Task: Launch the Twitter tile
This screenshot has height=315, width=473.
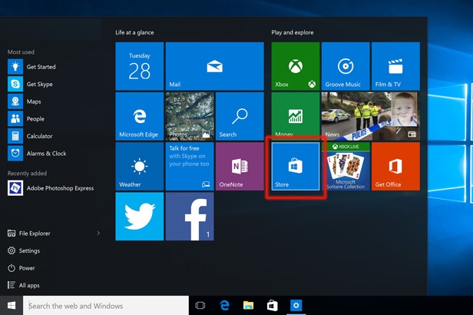Action: point(140,217)
